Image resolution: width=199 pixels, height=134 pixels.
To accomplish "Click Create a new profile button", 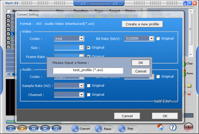I will click(x=142, y=24).
